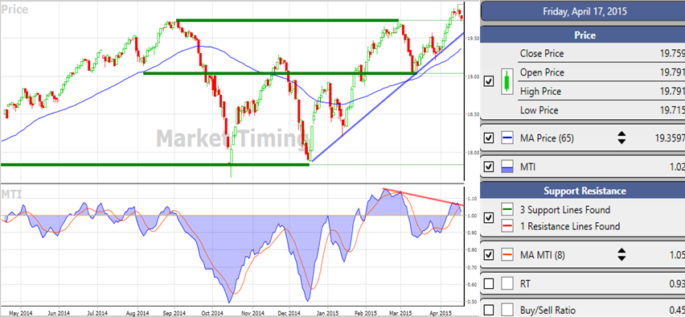The image size is (685, 317).
Task: Click the Friday, April 17, 2015 date header
Action: point(584,11)
